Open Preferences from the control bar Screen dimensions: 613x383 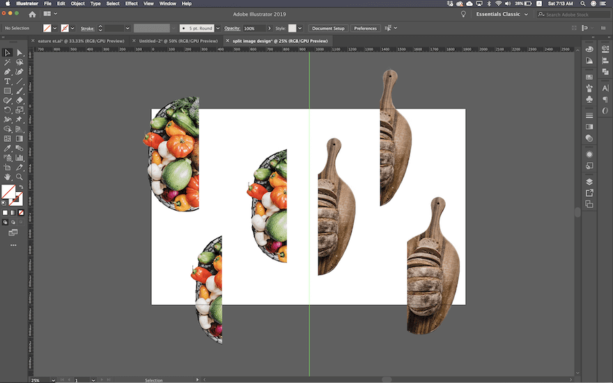tap(365, 28)
